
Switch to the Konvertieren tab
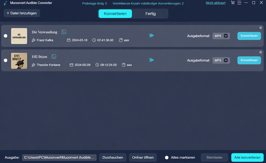[x=115, y=14]
